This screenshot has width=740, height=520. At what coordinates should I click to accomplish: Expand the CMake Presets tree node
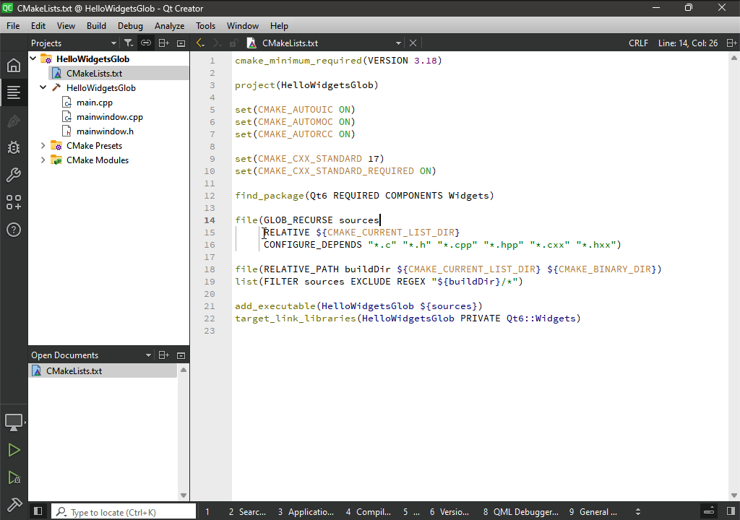pyautogui.click(x=43, y=146)
